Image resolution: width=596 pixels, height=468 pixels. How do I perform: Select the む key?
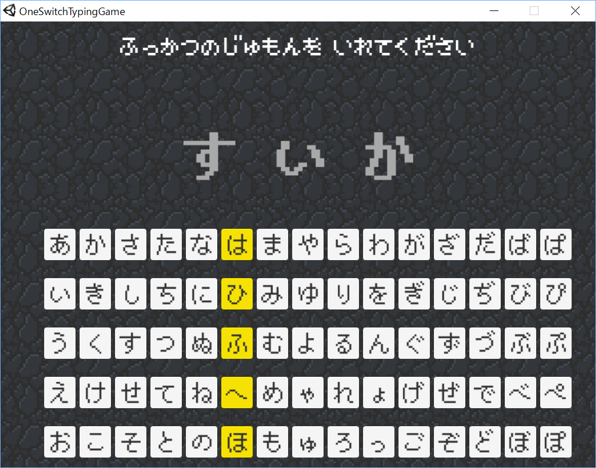pos(272,343)
